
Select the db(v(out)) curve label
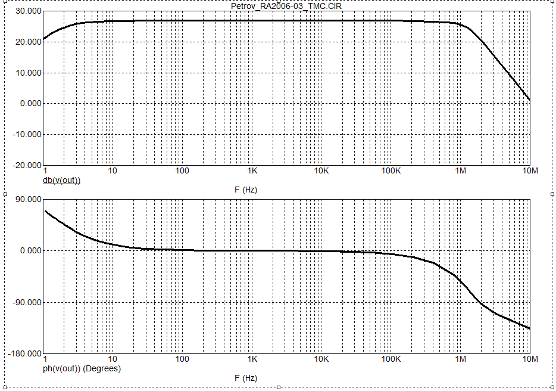[62, 180]
